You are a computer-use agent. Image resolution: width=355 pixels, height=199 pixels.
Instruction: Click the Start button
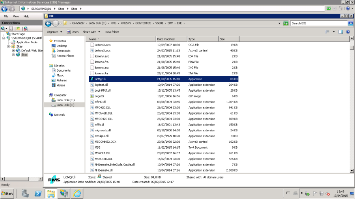pyautogui.click(x=7, y=193)
